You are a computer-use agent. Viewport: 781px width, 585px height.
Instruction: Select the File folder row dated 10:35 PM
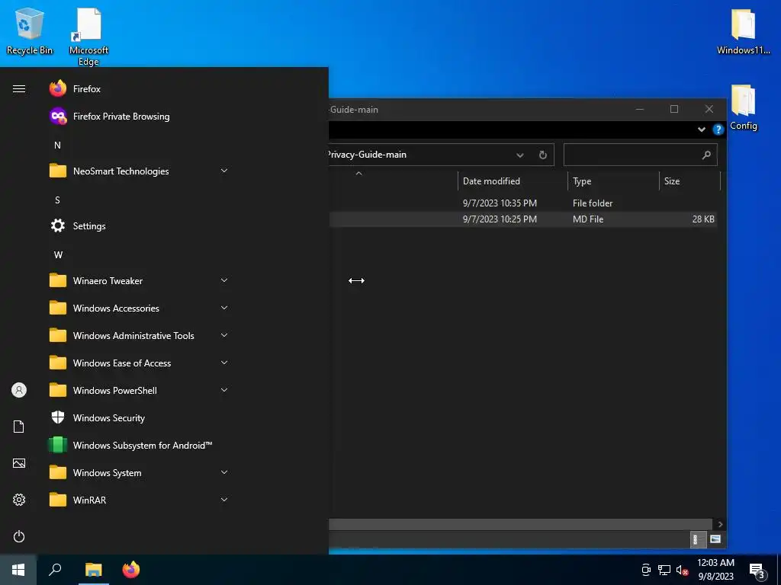coord(523,203)
